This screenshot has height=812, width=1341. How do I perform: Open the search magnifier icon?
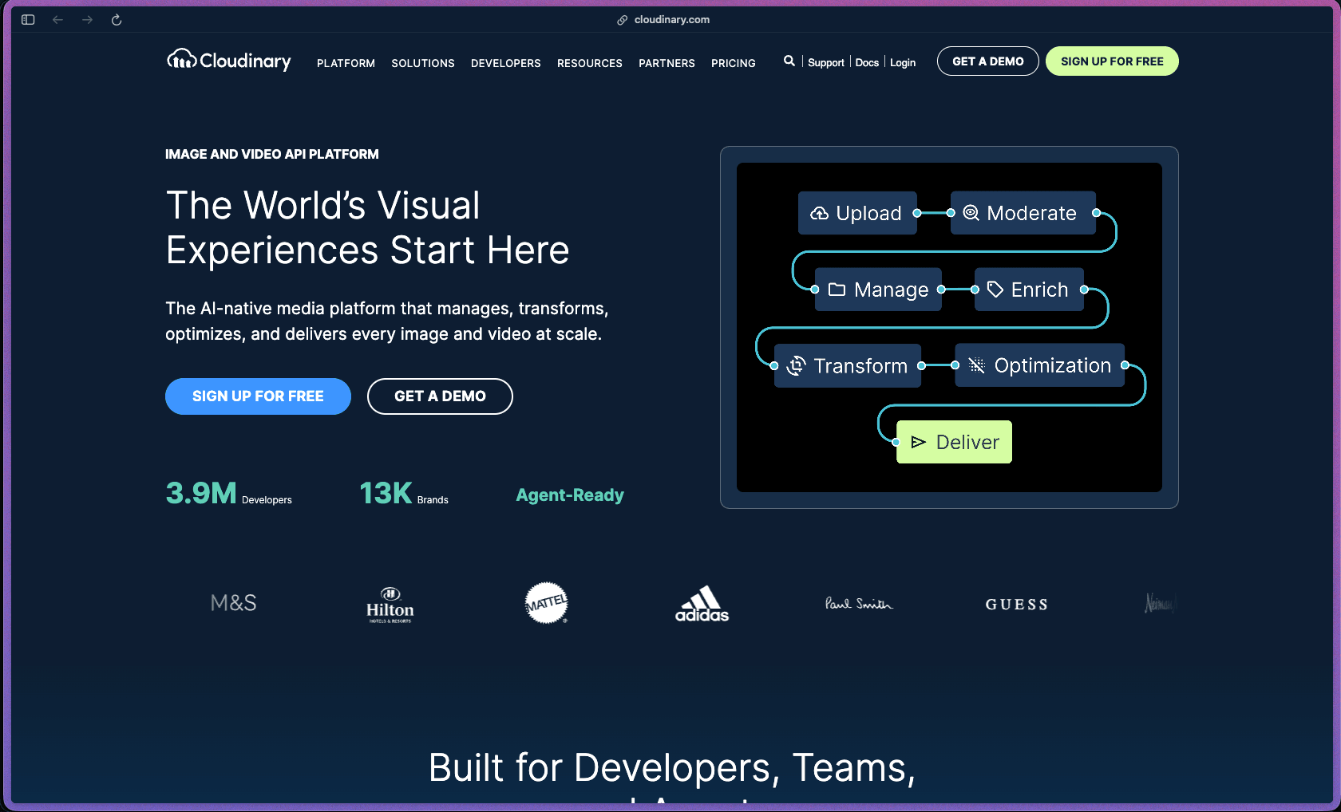pos(789,61)
